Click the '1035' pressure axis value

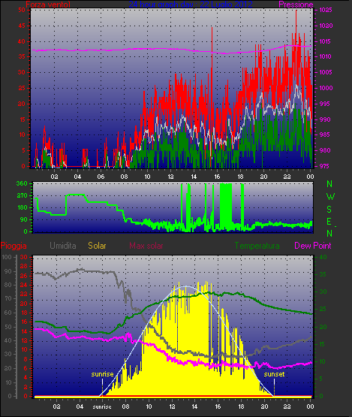[x=326, y=10]
